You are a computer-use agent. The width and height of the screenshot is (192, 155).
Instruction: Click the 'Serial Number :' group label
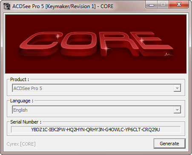pyautogui.click(x=26, y=122)
